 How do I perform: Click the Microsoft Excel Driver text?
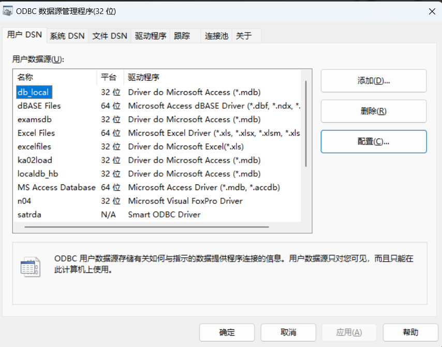[x=214, y=133]
